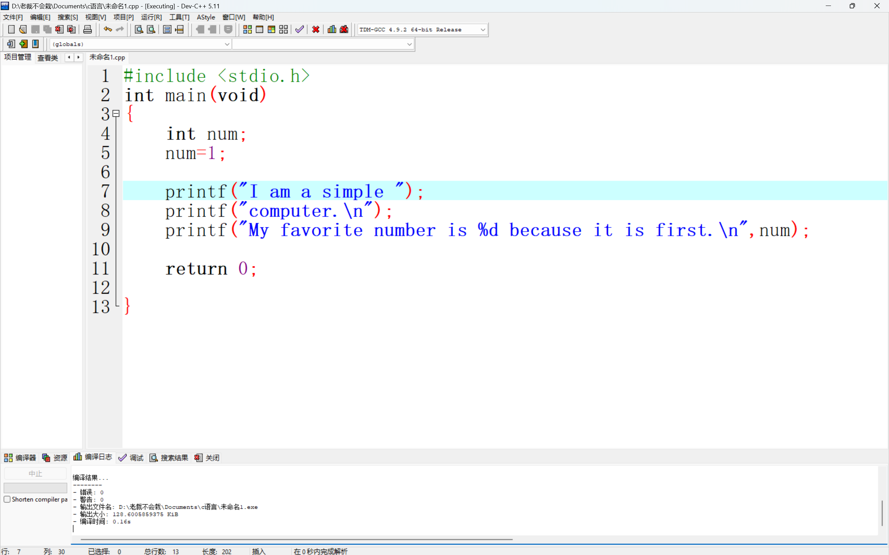Click the red X stop execution icon

pyautogui.click(x=315, y=30)
